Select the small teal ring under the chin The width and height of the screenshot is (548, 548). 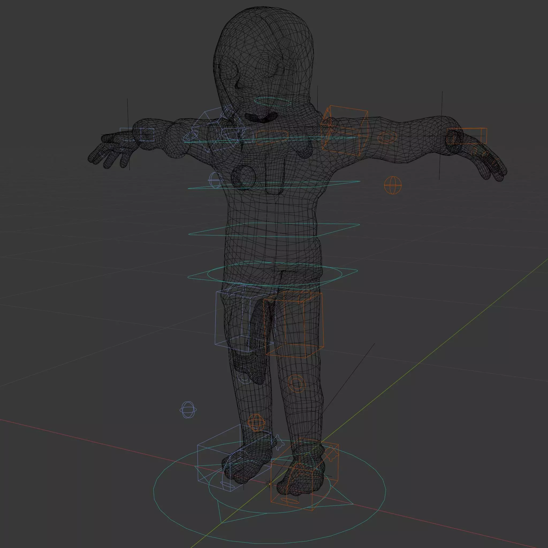point(272,102)
